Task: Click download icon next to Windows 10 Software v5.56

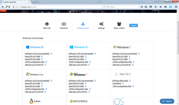Action: pos(52,53)
